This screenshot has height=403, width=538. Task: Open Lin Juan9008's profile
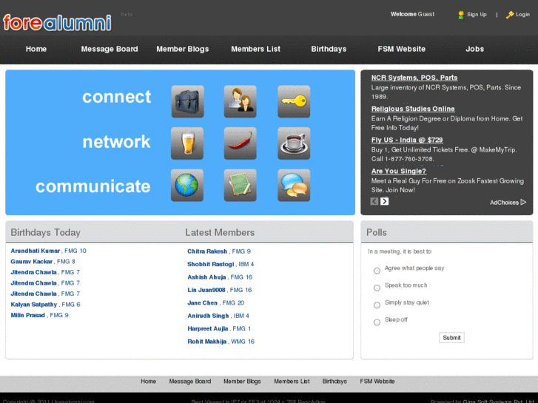206,290
